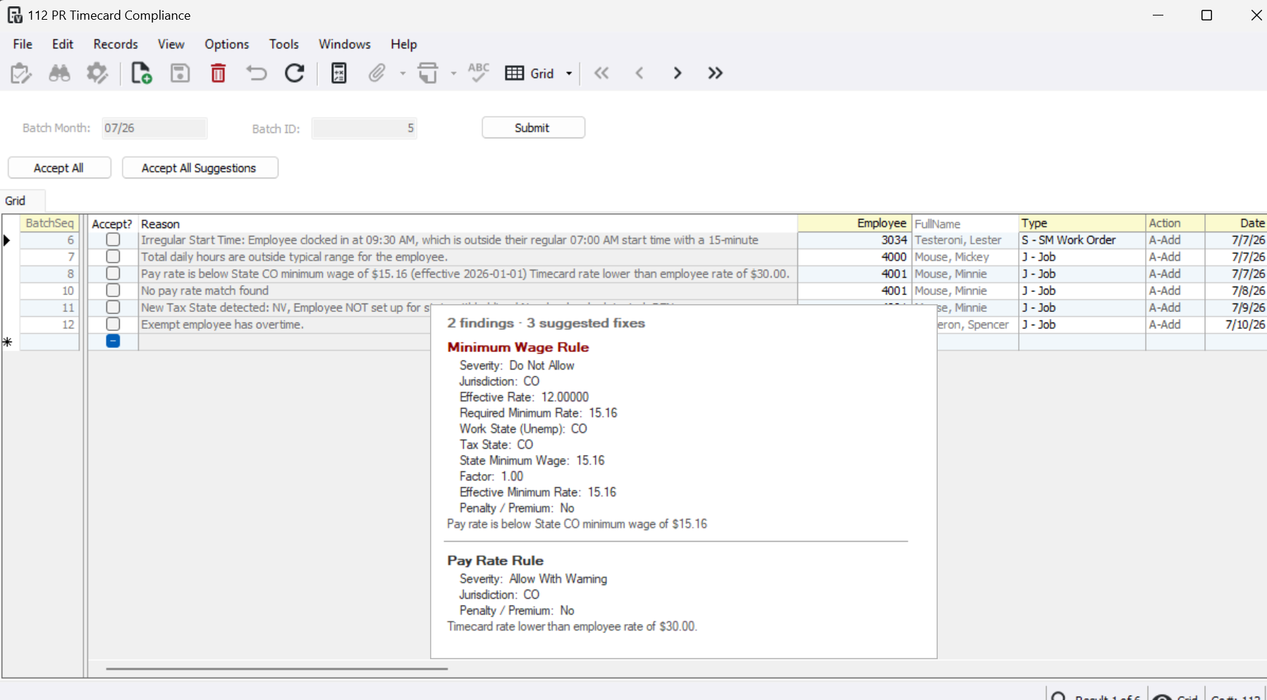The height and width of the screenshot is (700, 1267).
Task: Open the File menu
Action: point(23,44)
